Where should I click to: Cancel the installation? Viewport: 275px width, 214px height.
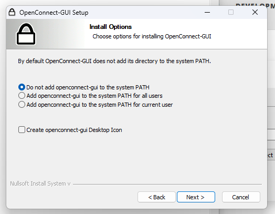(x=241, y=197)
